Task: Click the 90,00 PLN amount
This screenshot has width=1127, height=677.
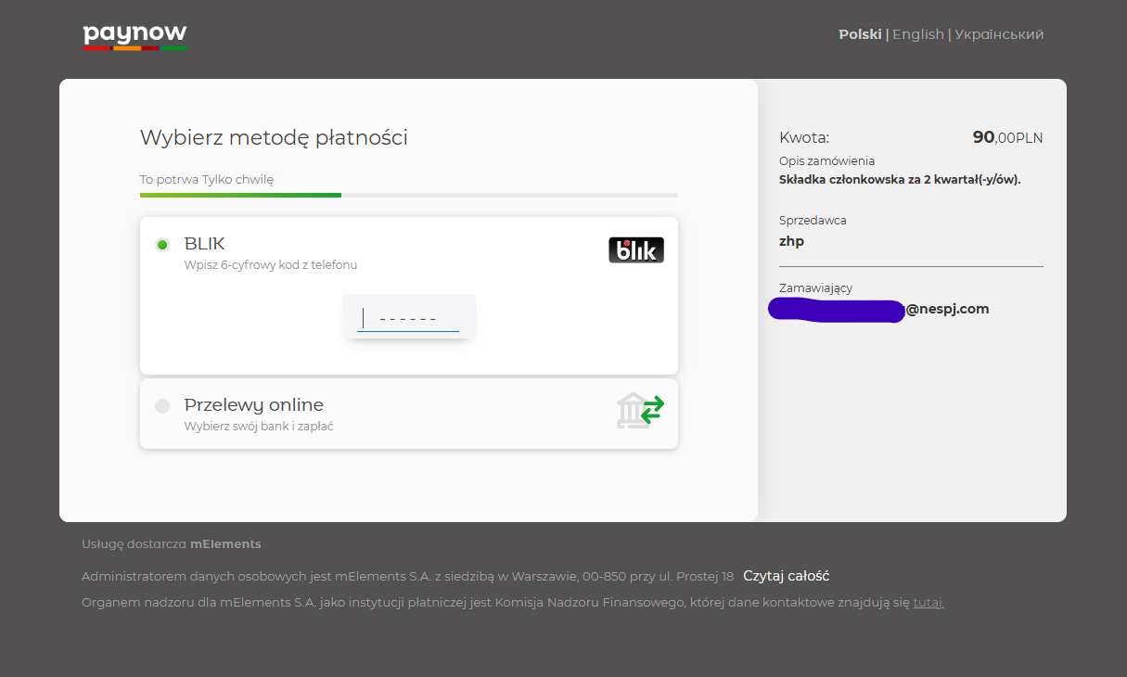Action: (x=1007, y=137)
